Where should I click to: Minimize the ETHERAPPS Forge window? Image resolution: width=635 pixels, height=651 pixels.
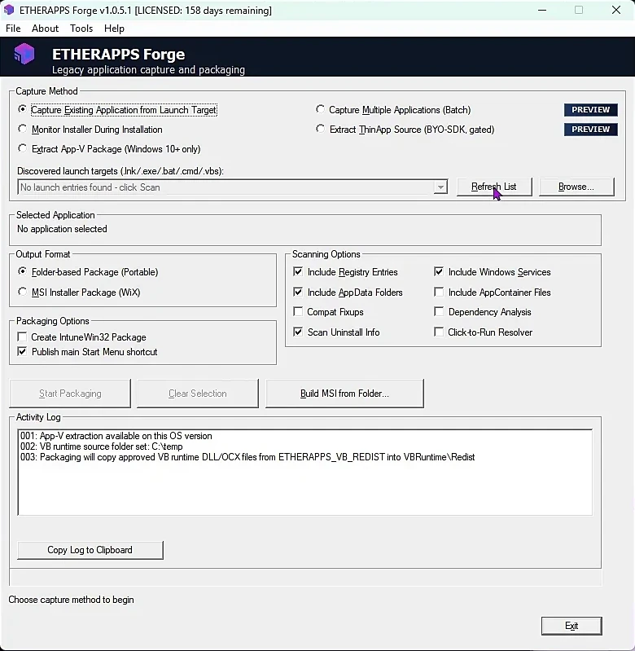pyautogui.click(x=542, y=10)
